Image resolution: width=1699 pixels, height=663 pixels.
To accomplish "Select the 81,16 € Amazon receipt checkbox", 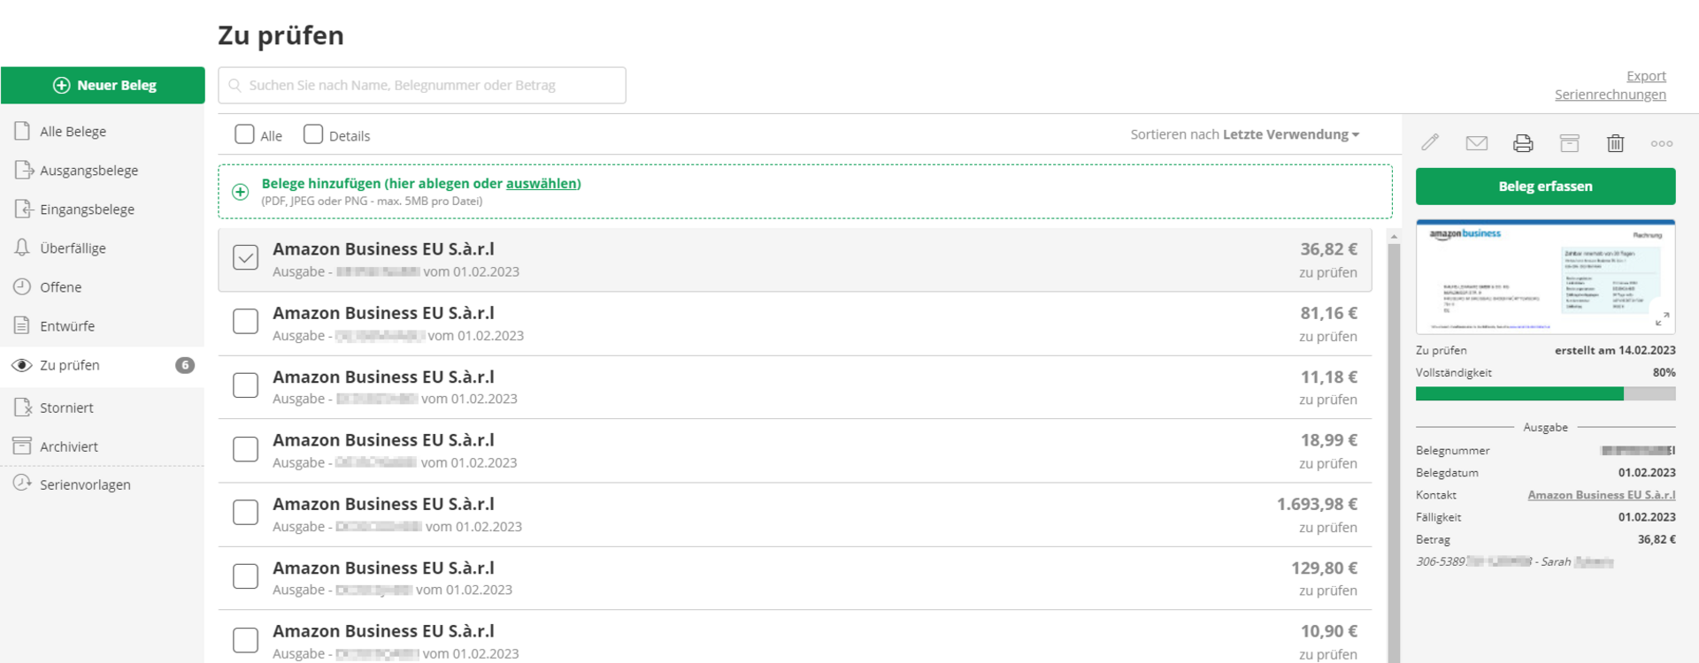I will pyautogui.click(x=245, y=322).
